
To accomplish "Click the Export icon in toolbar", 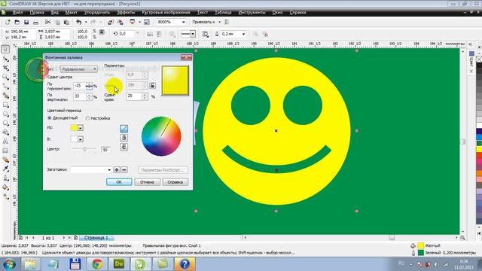I will click(x=120, y=22).
